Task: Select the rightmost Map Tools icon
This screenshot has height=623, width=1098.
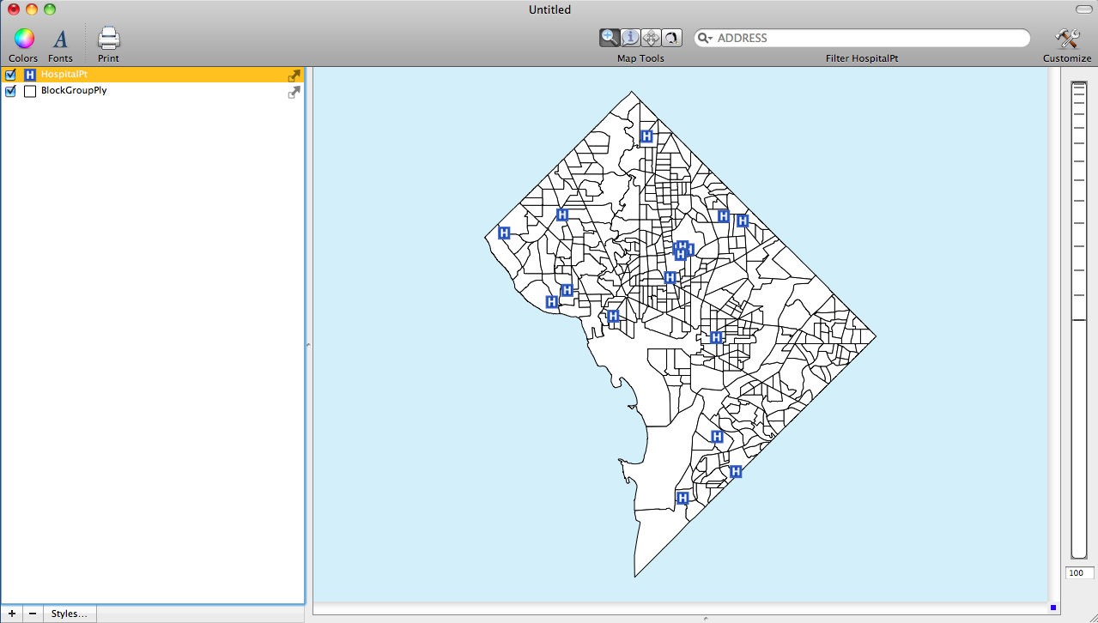Action: pyautogui.click(x=671, y=37)
